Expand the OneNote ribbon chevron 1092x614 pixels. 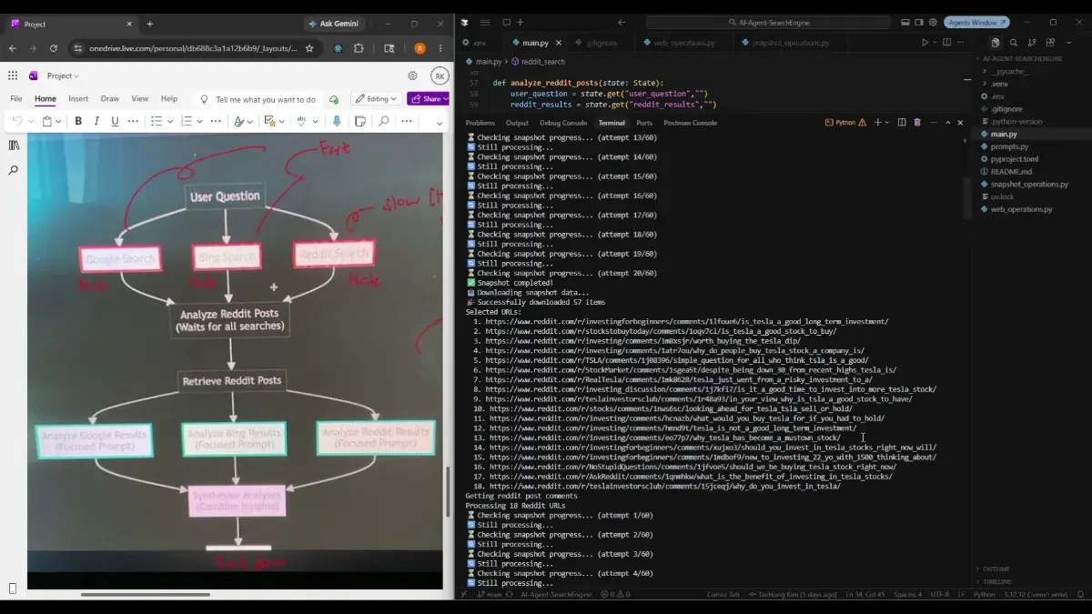pyautogui.click(x=439, y=122)
